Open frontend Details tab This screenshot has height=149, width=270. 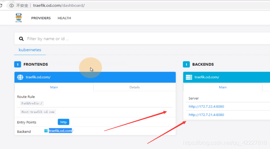click(135, 87)
